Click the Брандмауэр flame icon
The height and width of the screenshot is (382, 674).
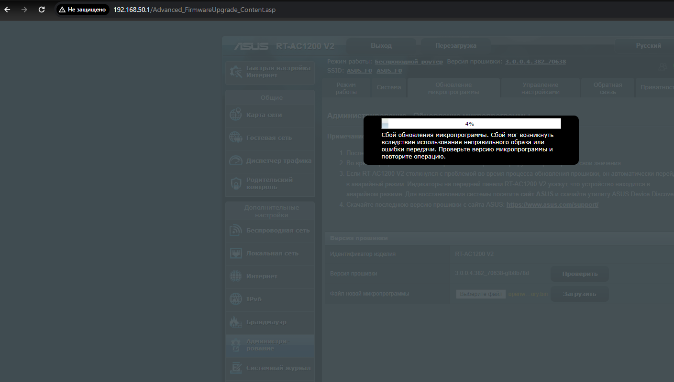click(236, 322)
